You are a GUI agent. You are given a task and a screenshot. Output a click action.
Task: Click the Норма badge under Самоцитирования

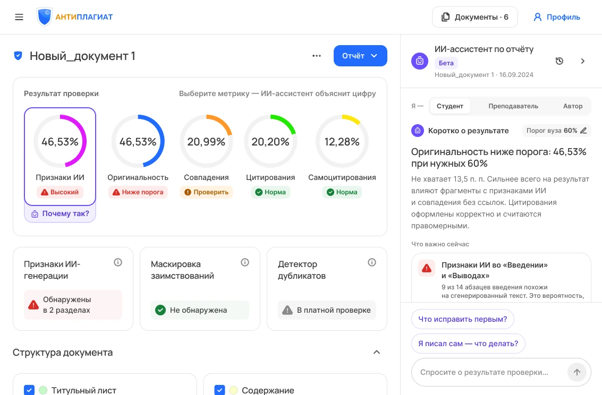pyautogui.click(x=342, y=192)
